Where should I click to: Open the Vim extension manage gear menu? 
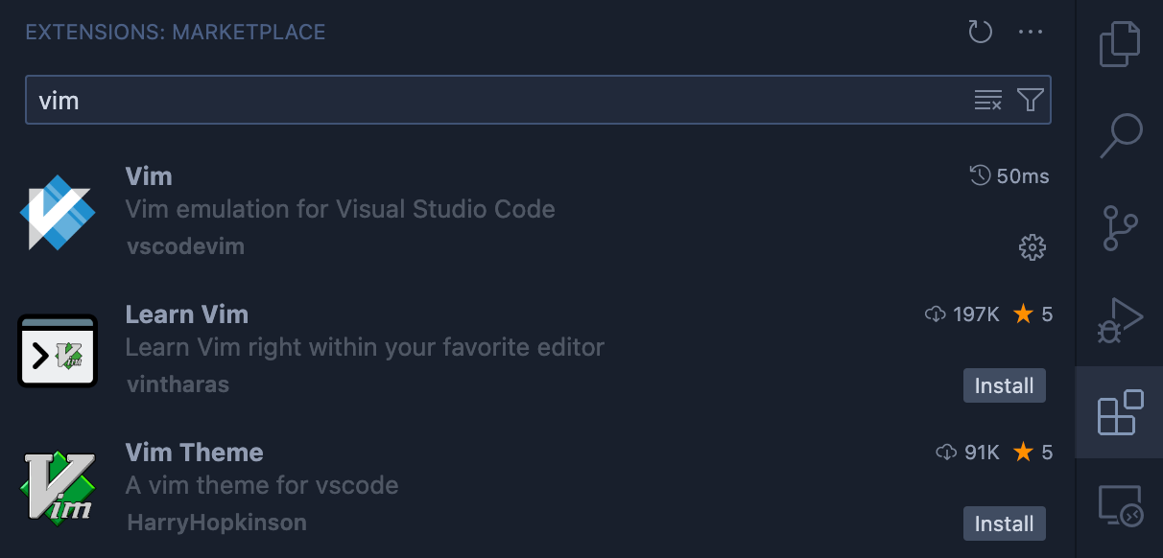1032,247
